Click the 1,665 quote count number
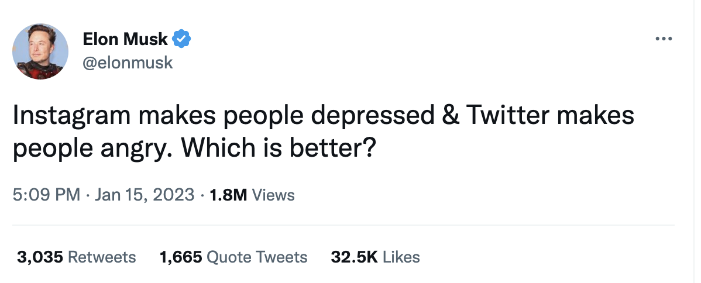Screen dimensions: 701x283 181,257
